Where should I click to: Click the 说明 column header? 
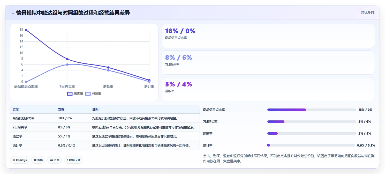[95, 110]
